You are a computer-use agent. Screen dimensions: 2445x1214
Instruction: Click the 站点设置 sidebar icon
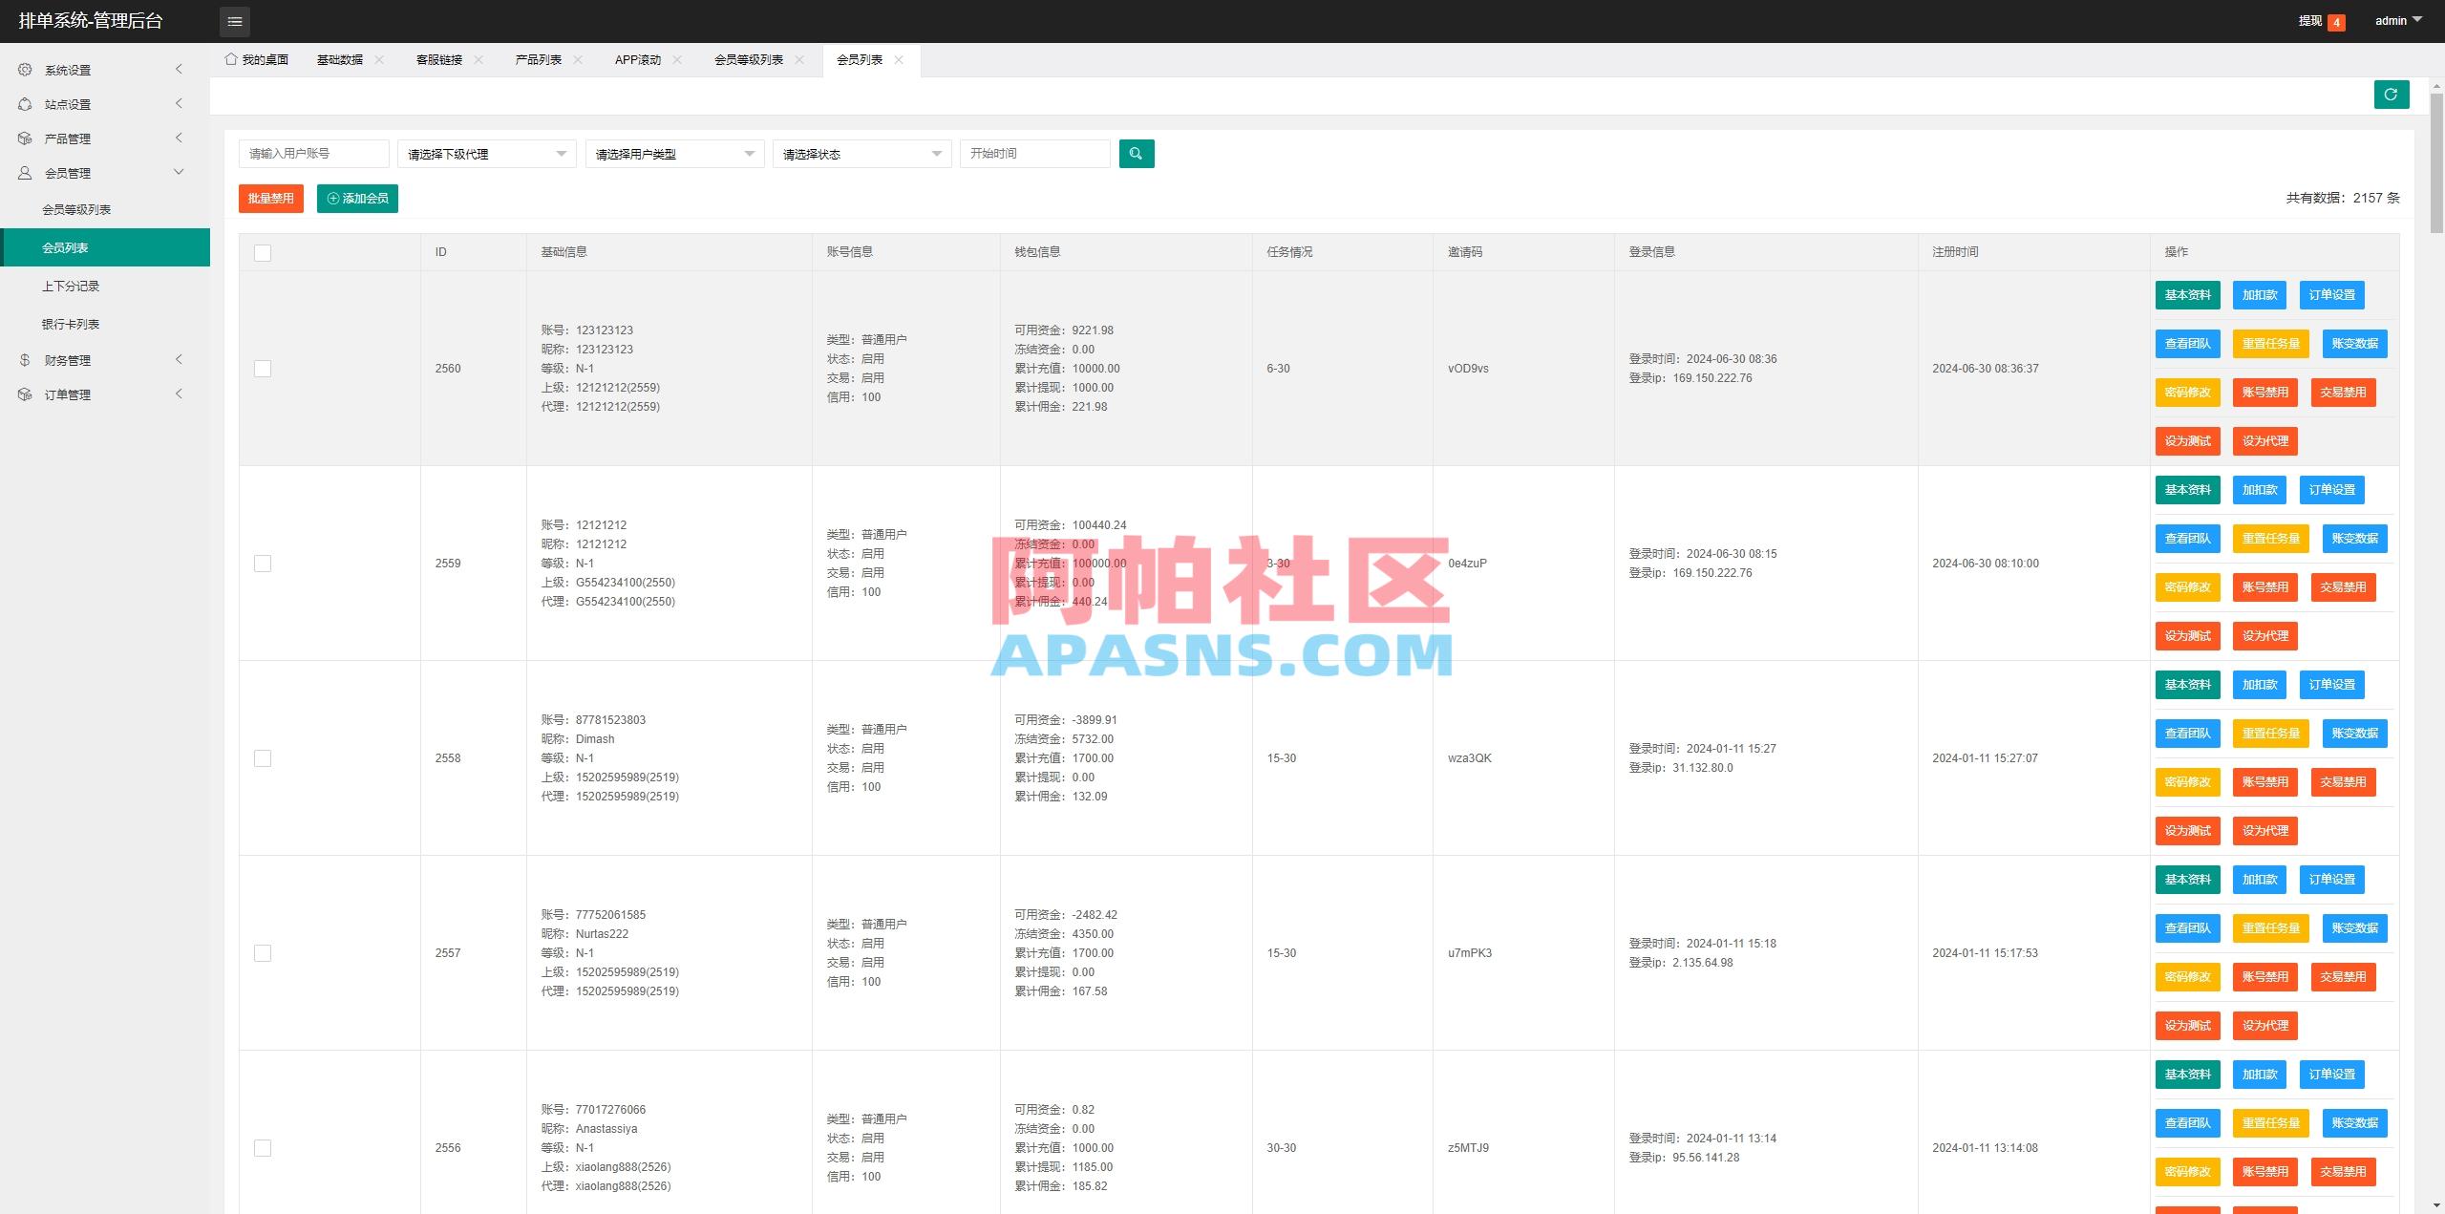pyautogui.click(x=24, y=103)
